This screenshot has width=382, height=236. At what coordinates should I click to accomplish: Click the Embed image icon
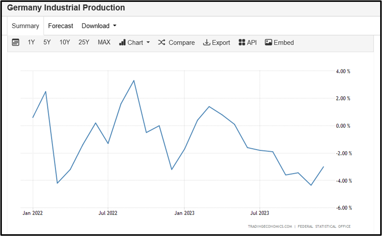tap(268, 42)
